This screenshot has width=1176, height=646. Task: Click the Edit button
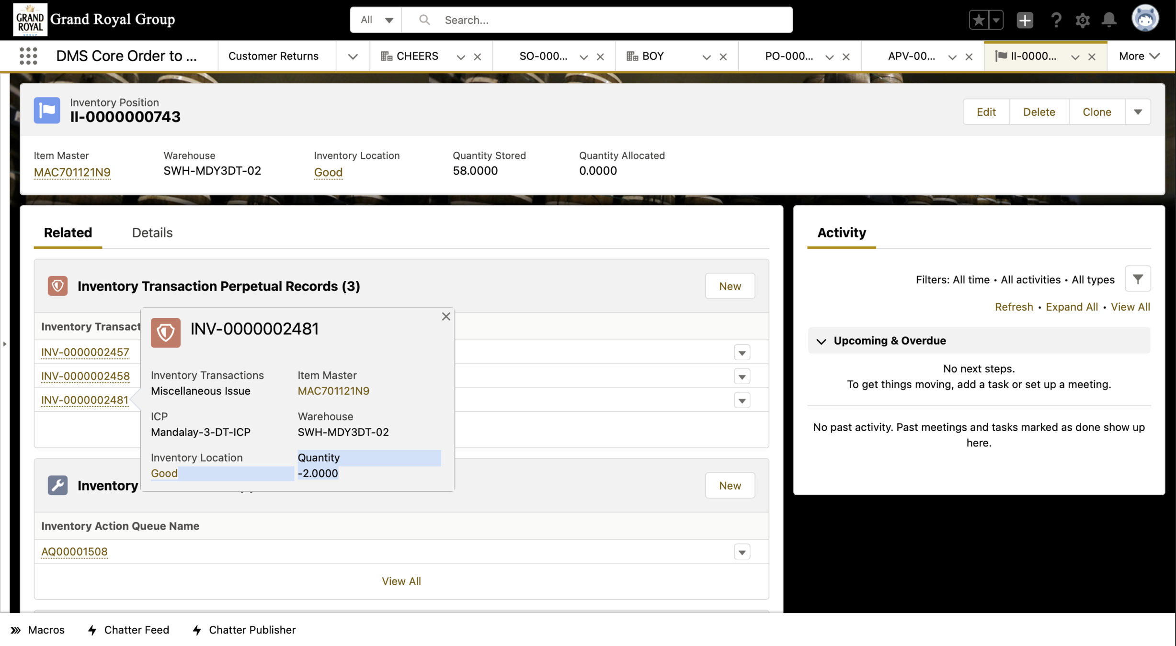pyautogui.click(x=986, y=112)
